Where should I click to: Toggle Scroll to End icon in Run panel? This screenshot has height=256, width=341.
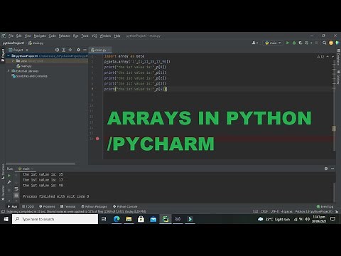16,196
